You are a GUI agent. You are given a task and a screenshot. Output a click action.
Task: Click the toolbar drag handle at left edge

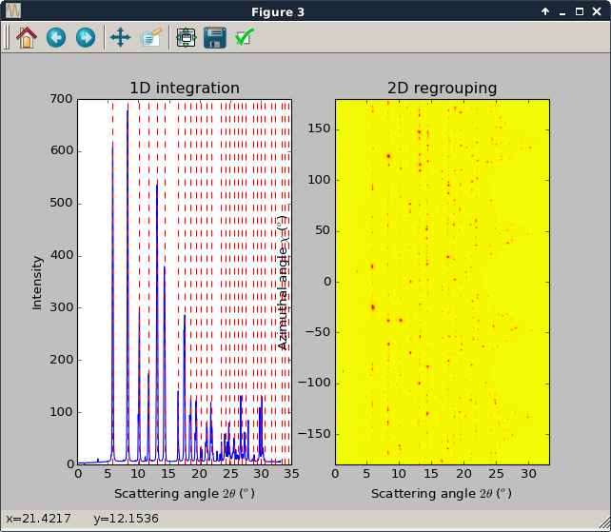(x=7, y=37)
